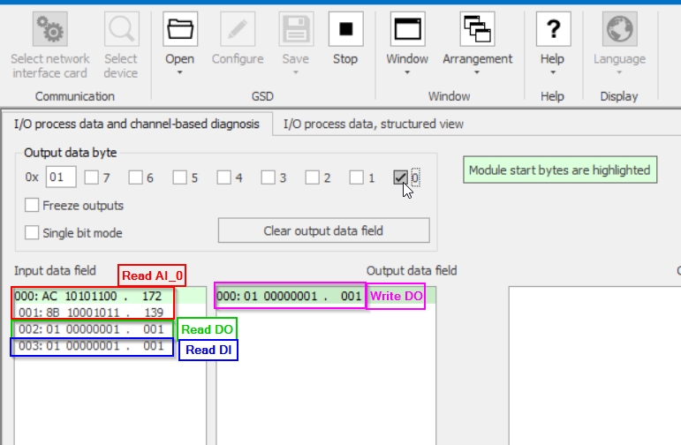The height and width of the screenshot is (445, 681).
Task: Check the bit 7 output checkbox
Action: (x=91, y=178)
